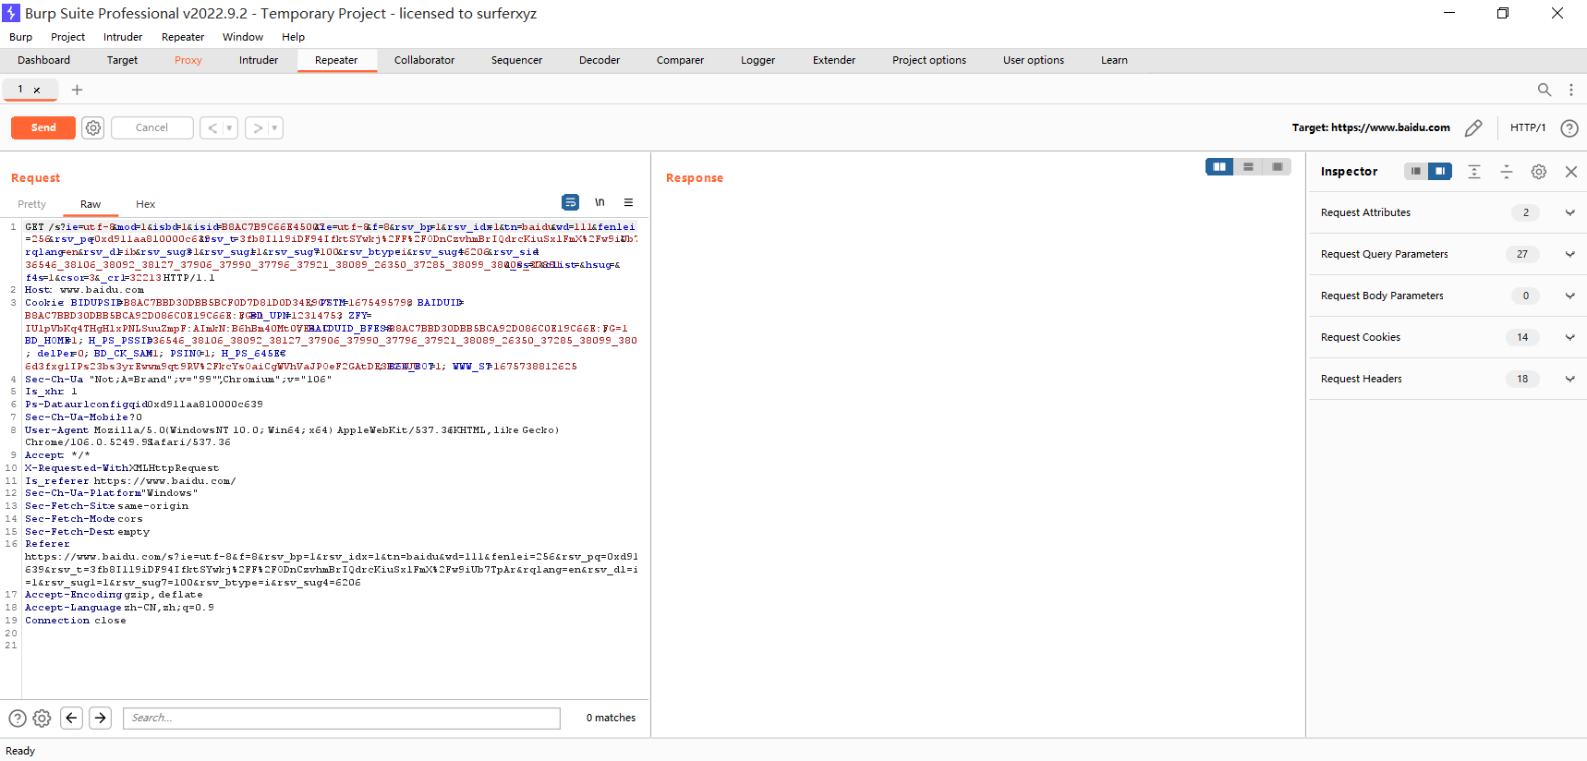Go back in request history
The width and height of the screenshot is (1587, 761).
coord(212,127)
